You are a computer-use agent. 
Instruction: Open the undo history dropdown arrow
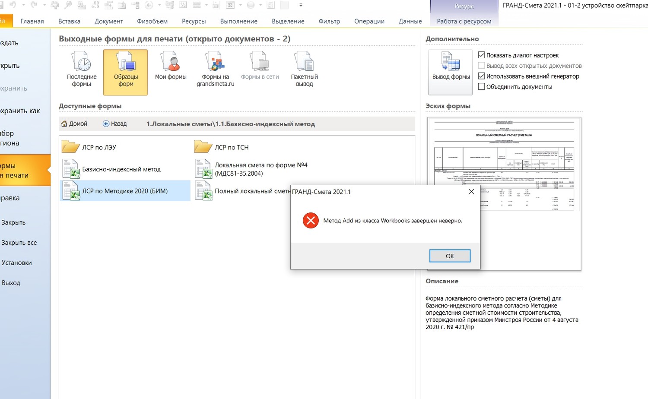click(x=23, y=5)
